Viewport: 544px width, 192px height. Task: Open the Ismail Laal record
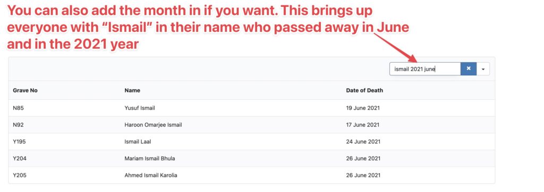click(x=138, y=142)
